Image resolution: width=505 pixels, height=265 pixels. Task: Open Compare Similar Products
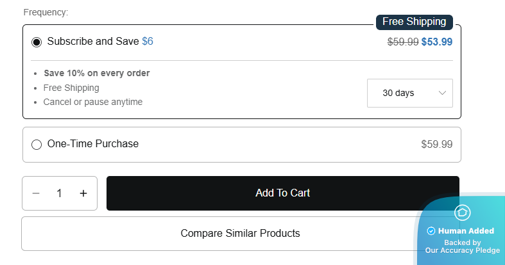(x=240, y=234)
